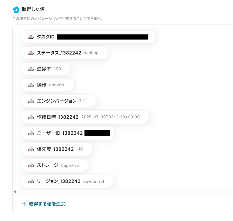Viewport: 233px width, 221px height.
Task: Select the ステータス_1382242 waiting value chip
Action: tap(64, 53)
